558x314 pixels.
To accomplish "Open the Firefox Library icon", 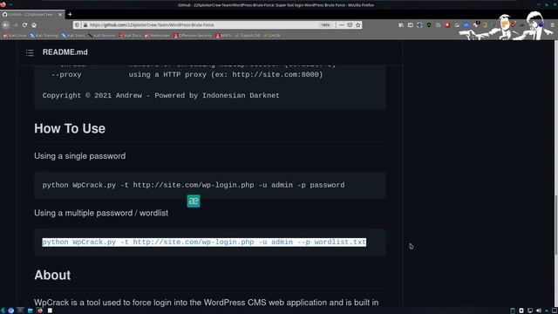I will 401,25.
